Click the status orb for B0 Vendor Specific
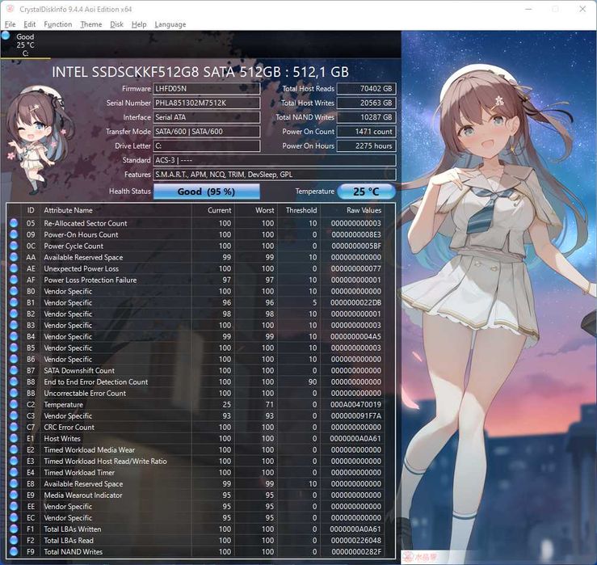This screenshot has width=597, height=565. click(x=14, y=291)
